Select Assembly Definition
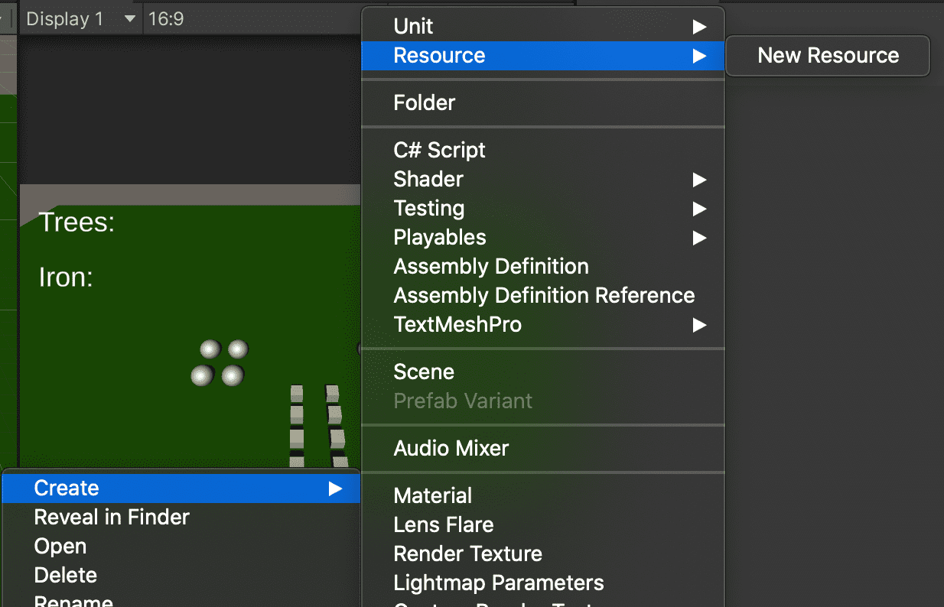The image size is (944, 607). click(542, 266)
